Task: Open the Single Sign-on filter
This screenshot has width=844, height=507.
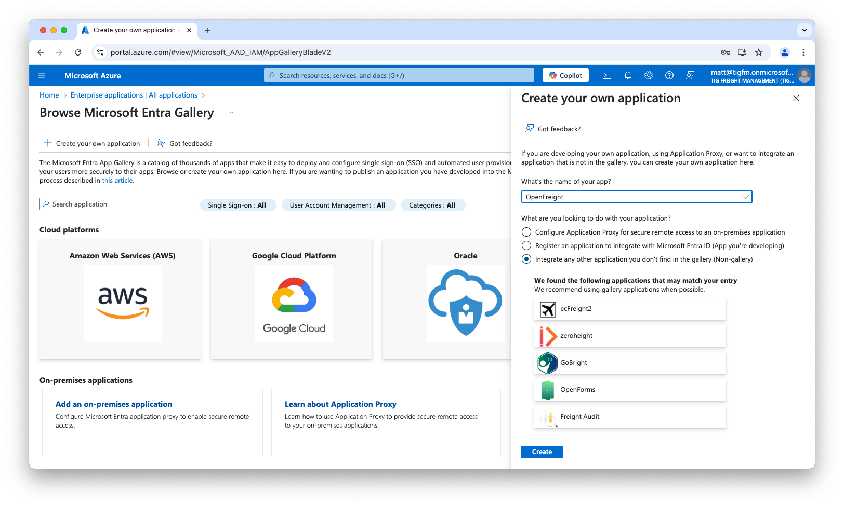Action: [238, 205]
